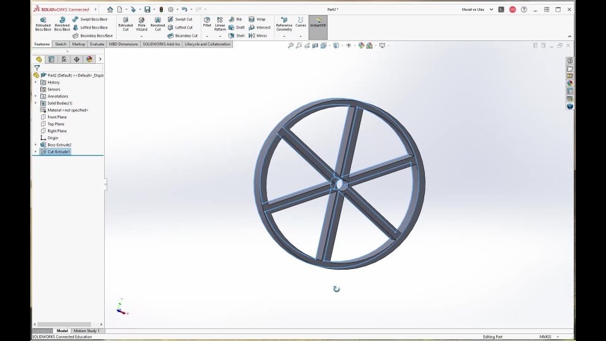606x341 pixels.
Task: Apply the Fillet tool
Action: (x=207, y=22)
